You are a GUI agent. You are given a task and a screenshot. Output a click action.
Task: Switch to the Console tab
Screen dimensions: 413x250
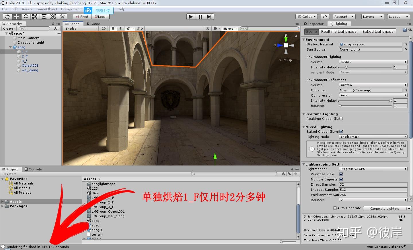(33, 169)
